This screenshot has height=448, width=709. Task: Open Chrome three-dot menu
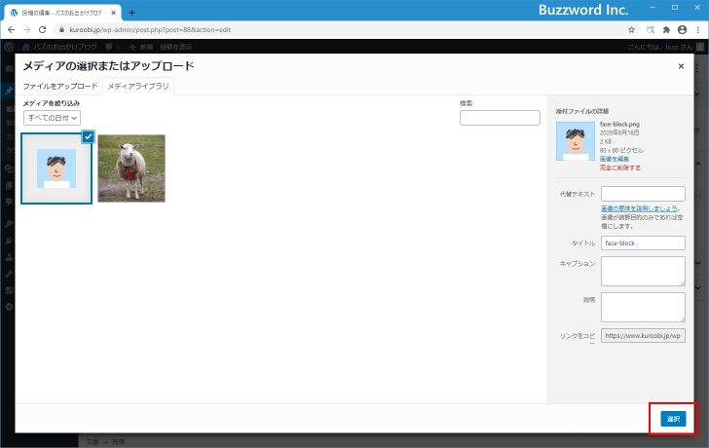click(697, 30)
